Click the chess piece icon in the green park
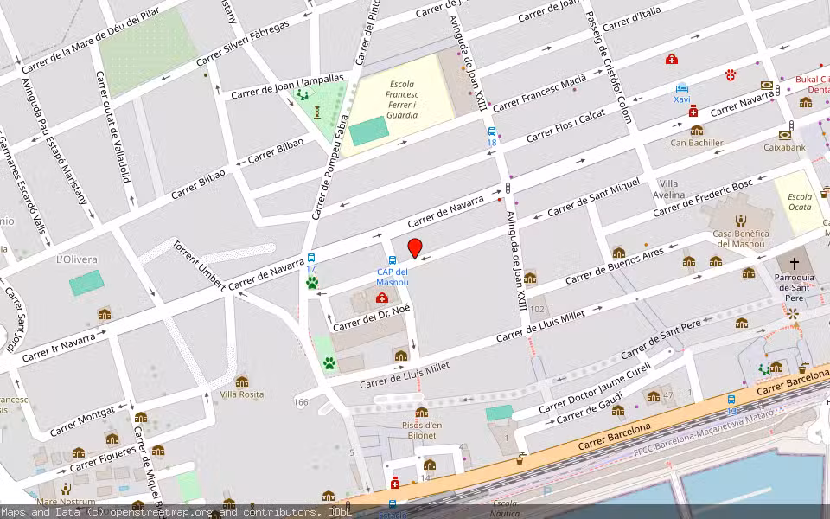The image size is (830, 519). pyautogui.click(x=317, y=112)
